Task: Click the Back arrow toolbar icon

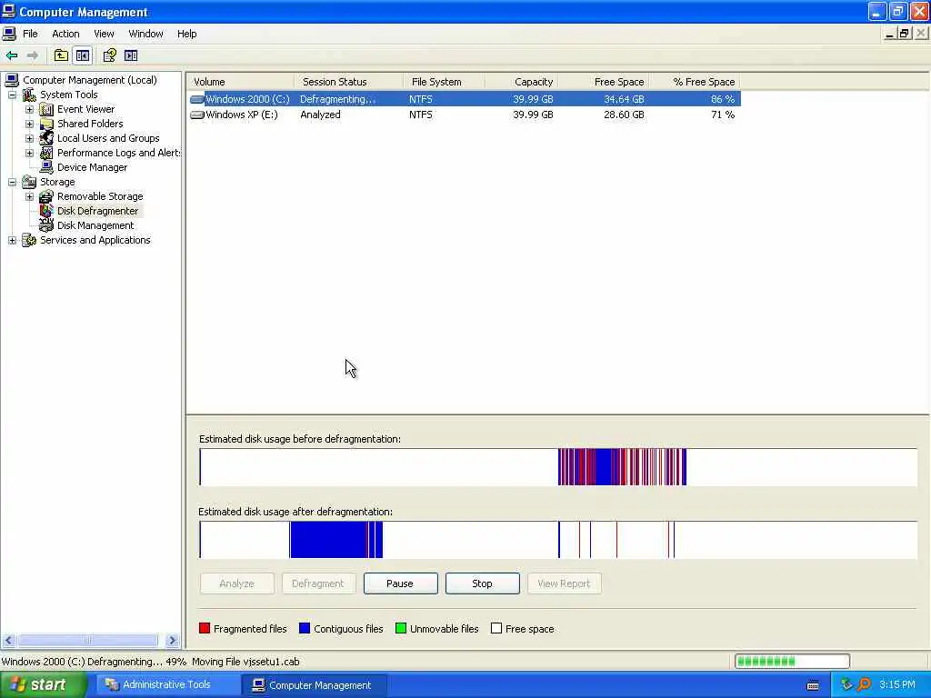Action: click(12, 55)
